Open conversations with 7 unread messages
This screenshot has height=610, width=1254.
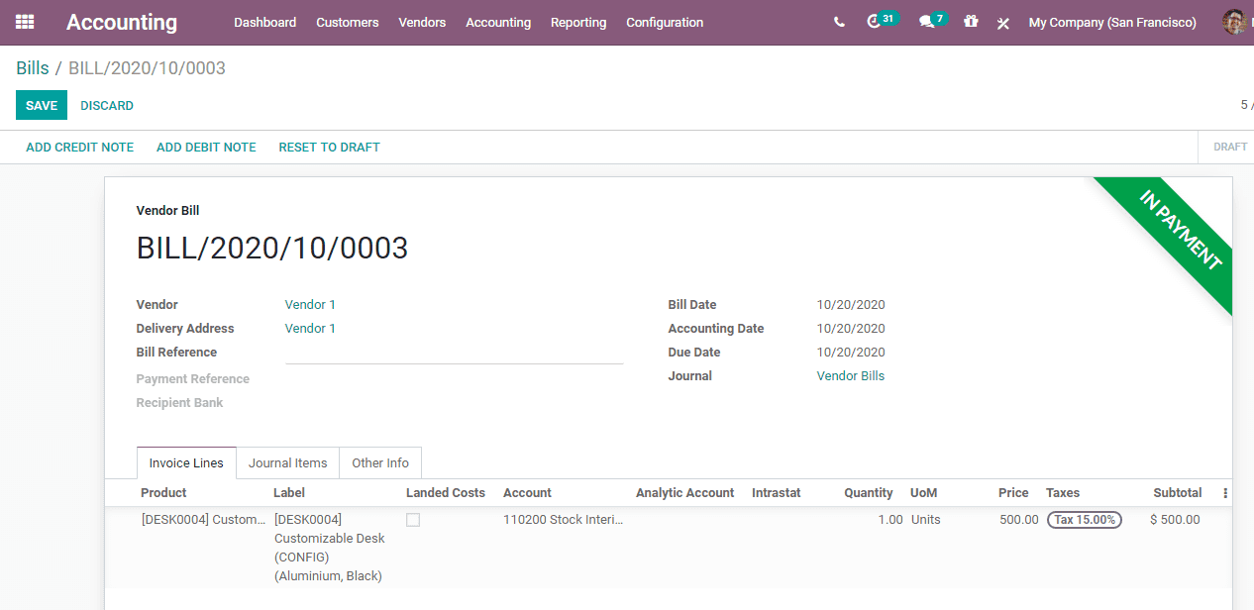[x=927, y=22]
